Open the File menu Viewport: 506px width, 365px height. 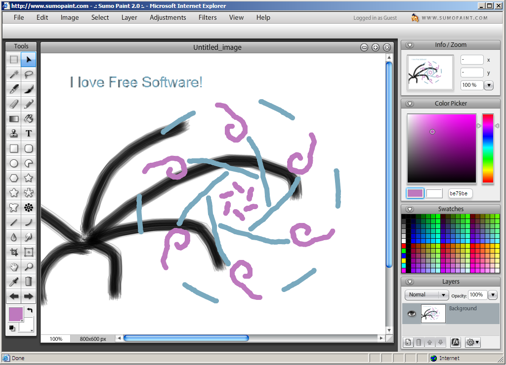click(19, 17)
